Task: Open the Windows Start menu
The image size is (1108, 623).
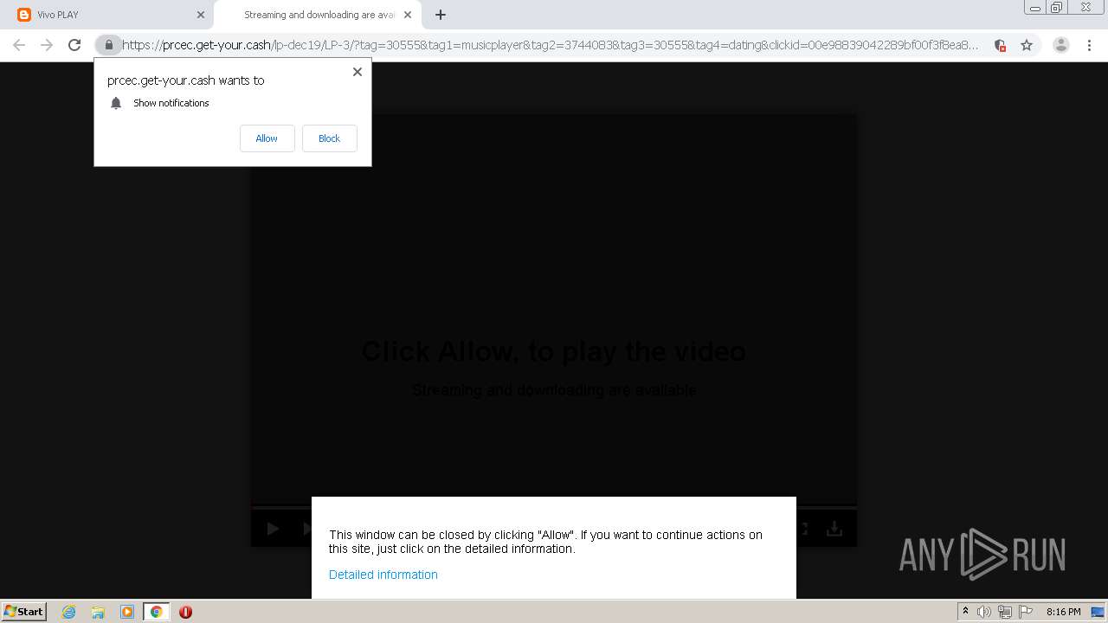Action: [23, 612]
